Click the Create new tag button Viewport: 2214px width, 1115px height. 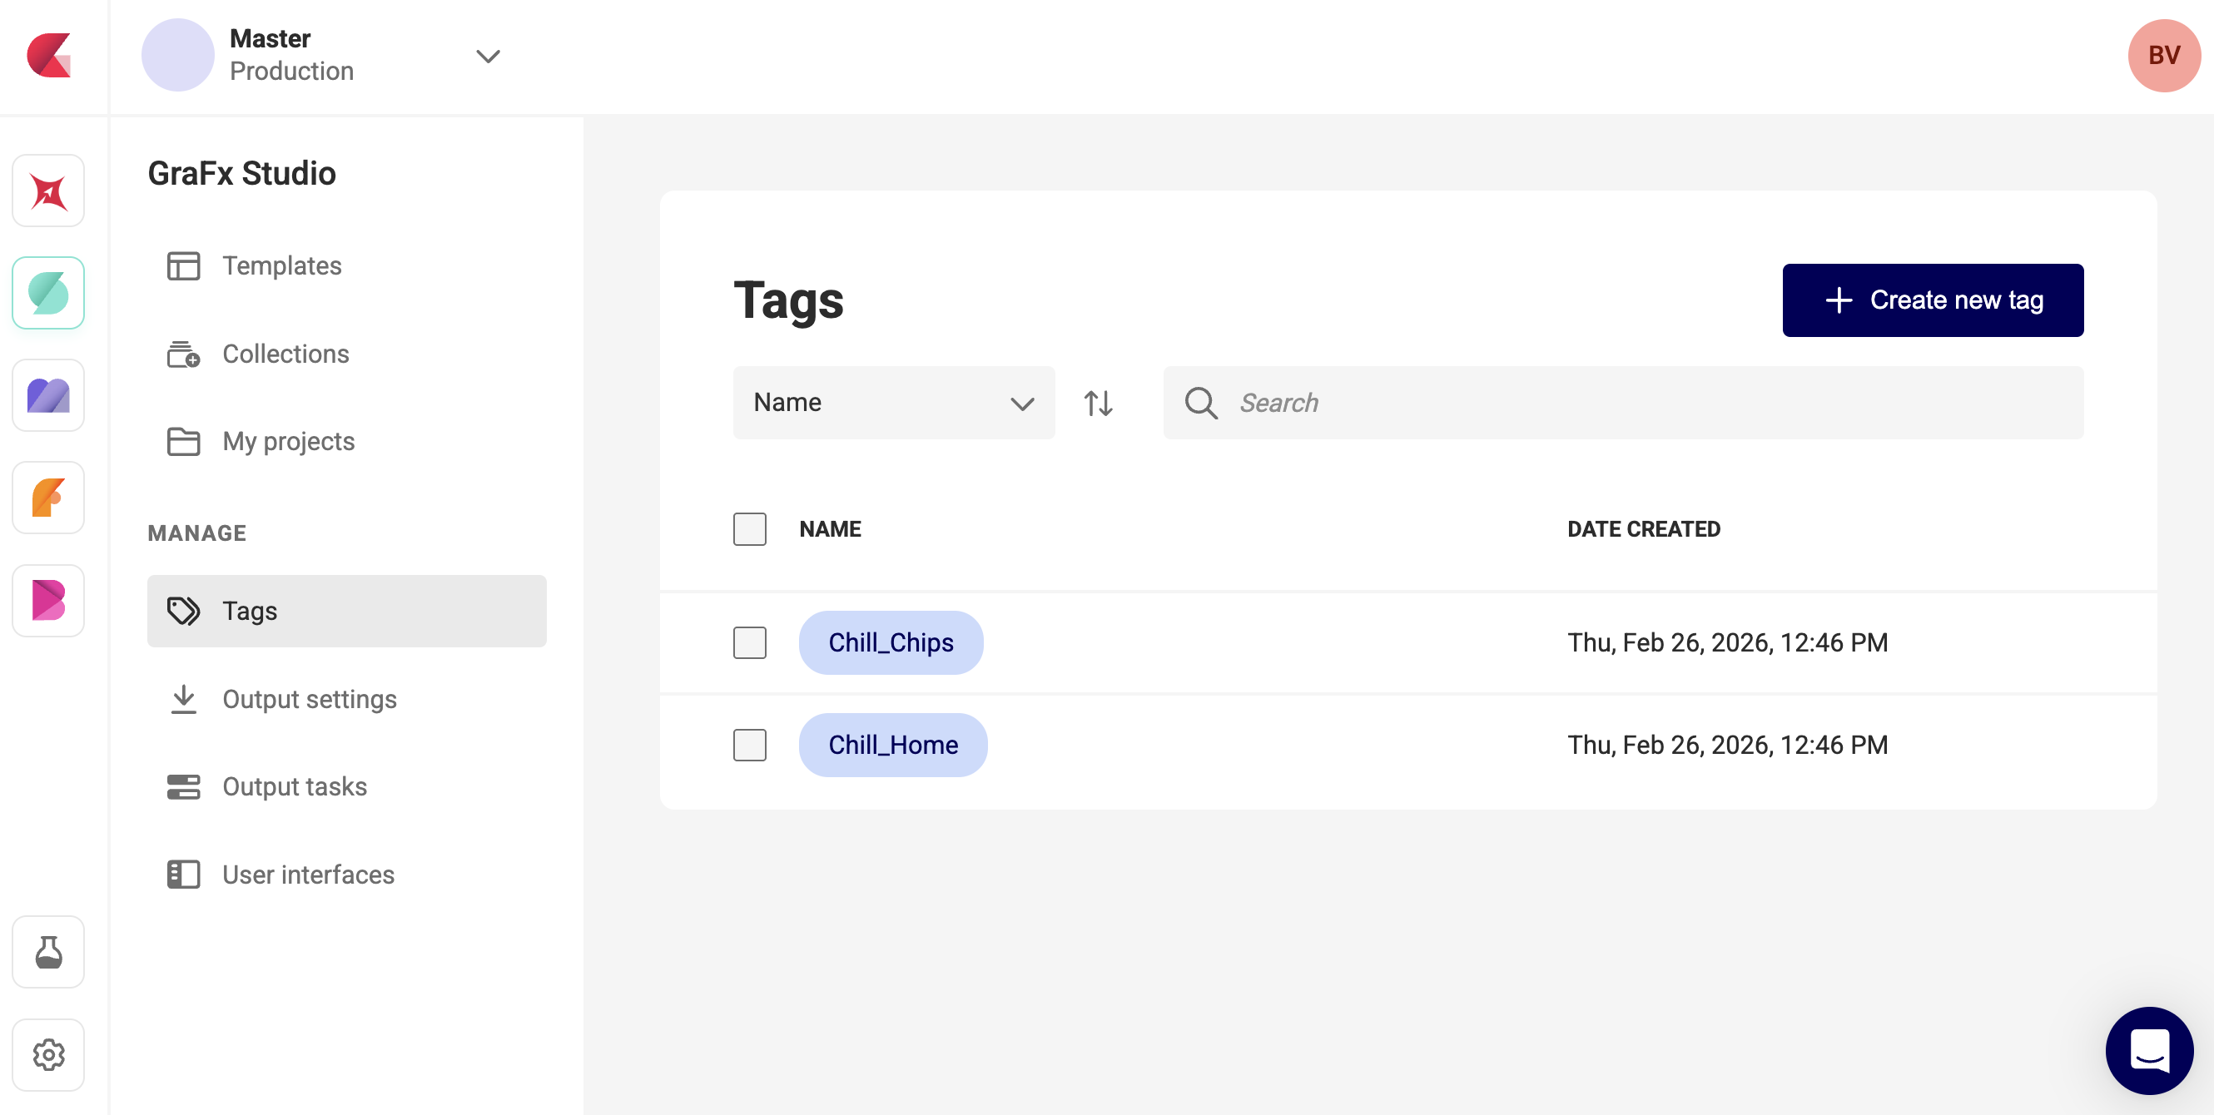1932,300
